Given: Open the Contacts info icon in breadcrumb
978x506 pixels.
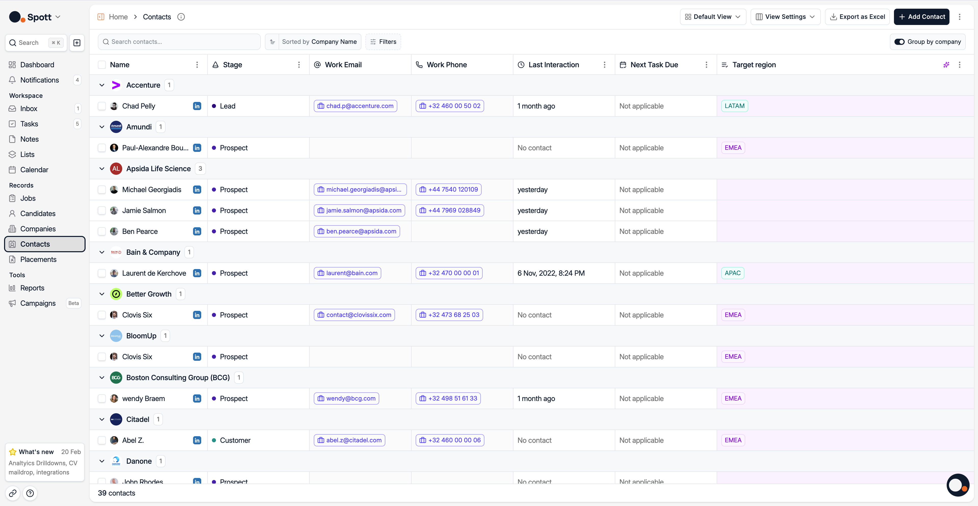Looking at the screenshot, I should click(x=181, y=17).
